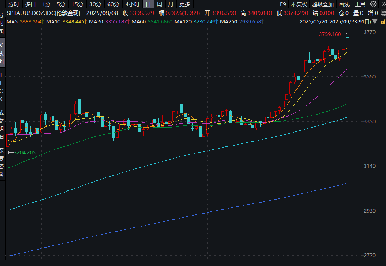Open the 成交明细 sidebar tab
Screen dimensions: 386x266
(2, 124)
